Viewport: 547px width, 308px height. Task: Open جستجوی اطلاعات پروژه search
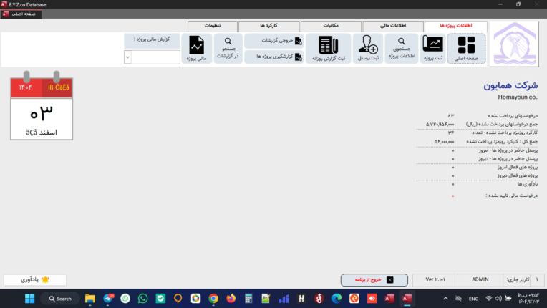402,49
